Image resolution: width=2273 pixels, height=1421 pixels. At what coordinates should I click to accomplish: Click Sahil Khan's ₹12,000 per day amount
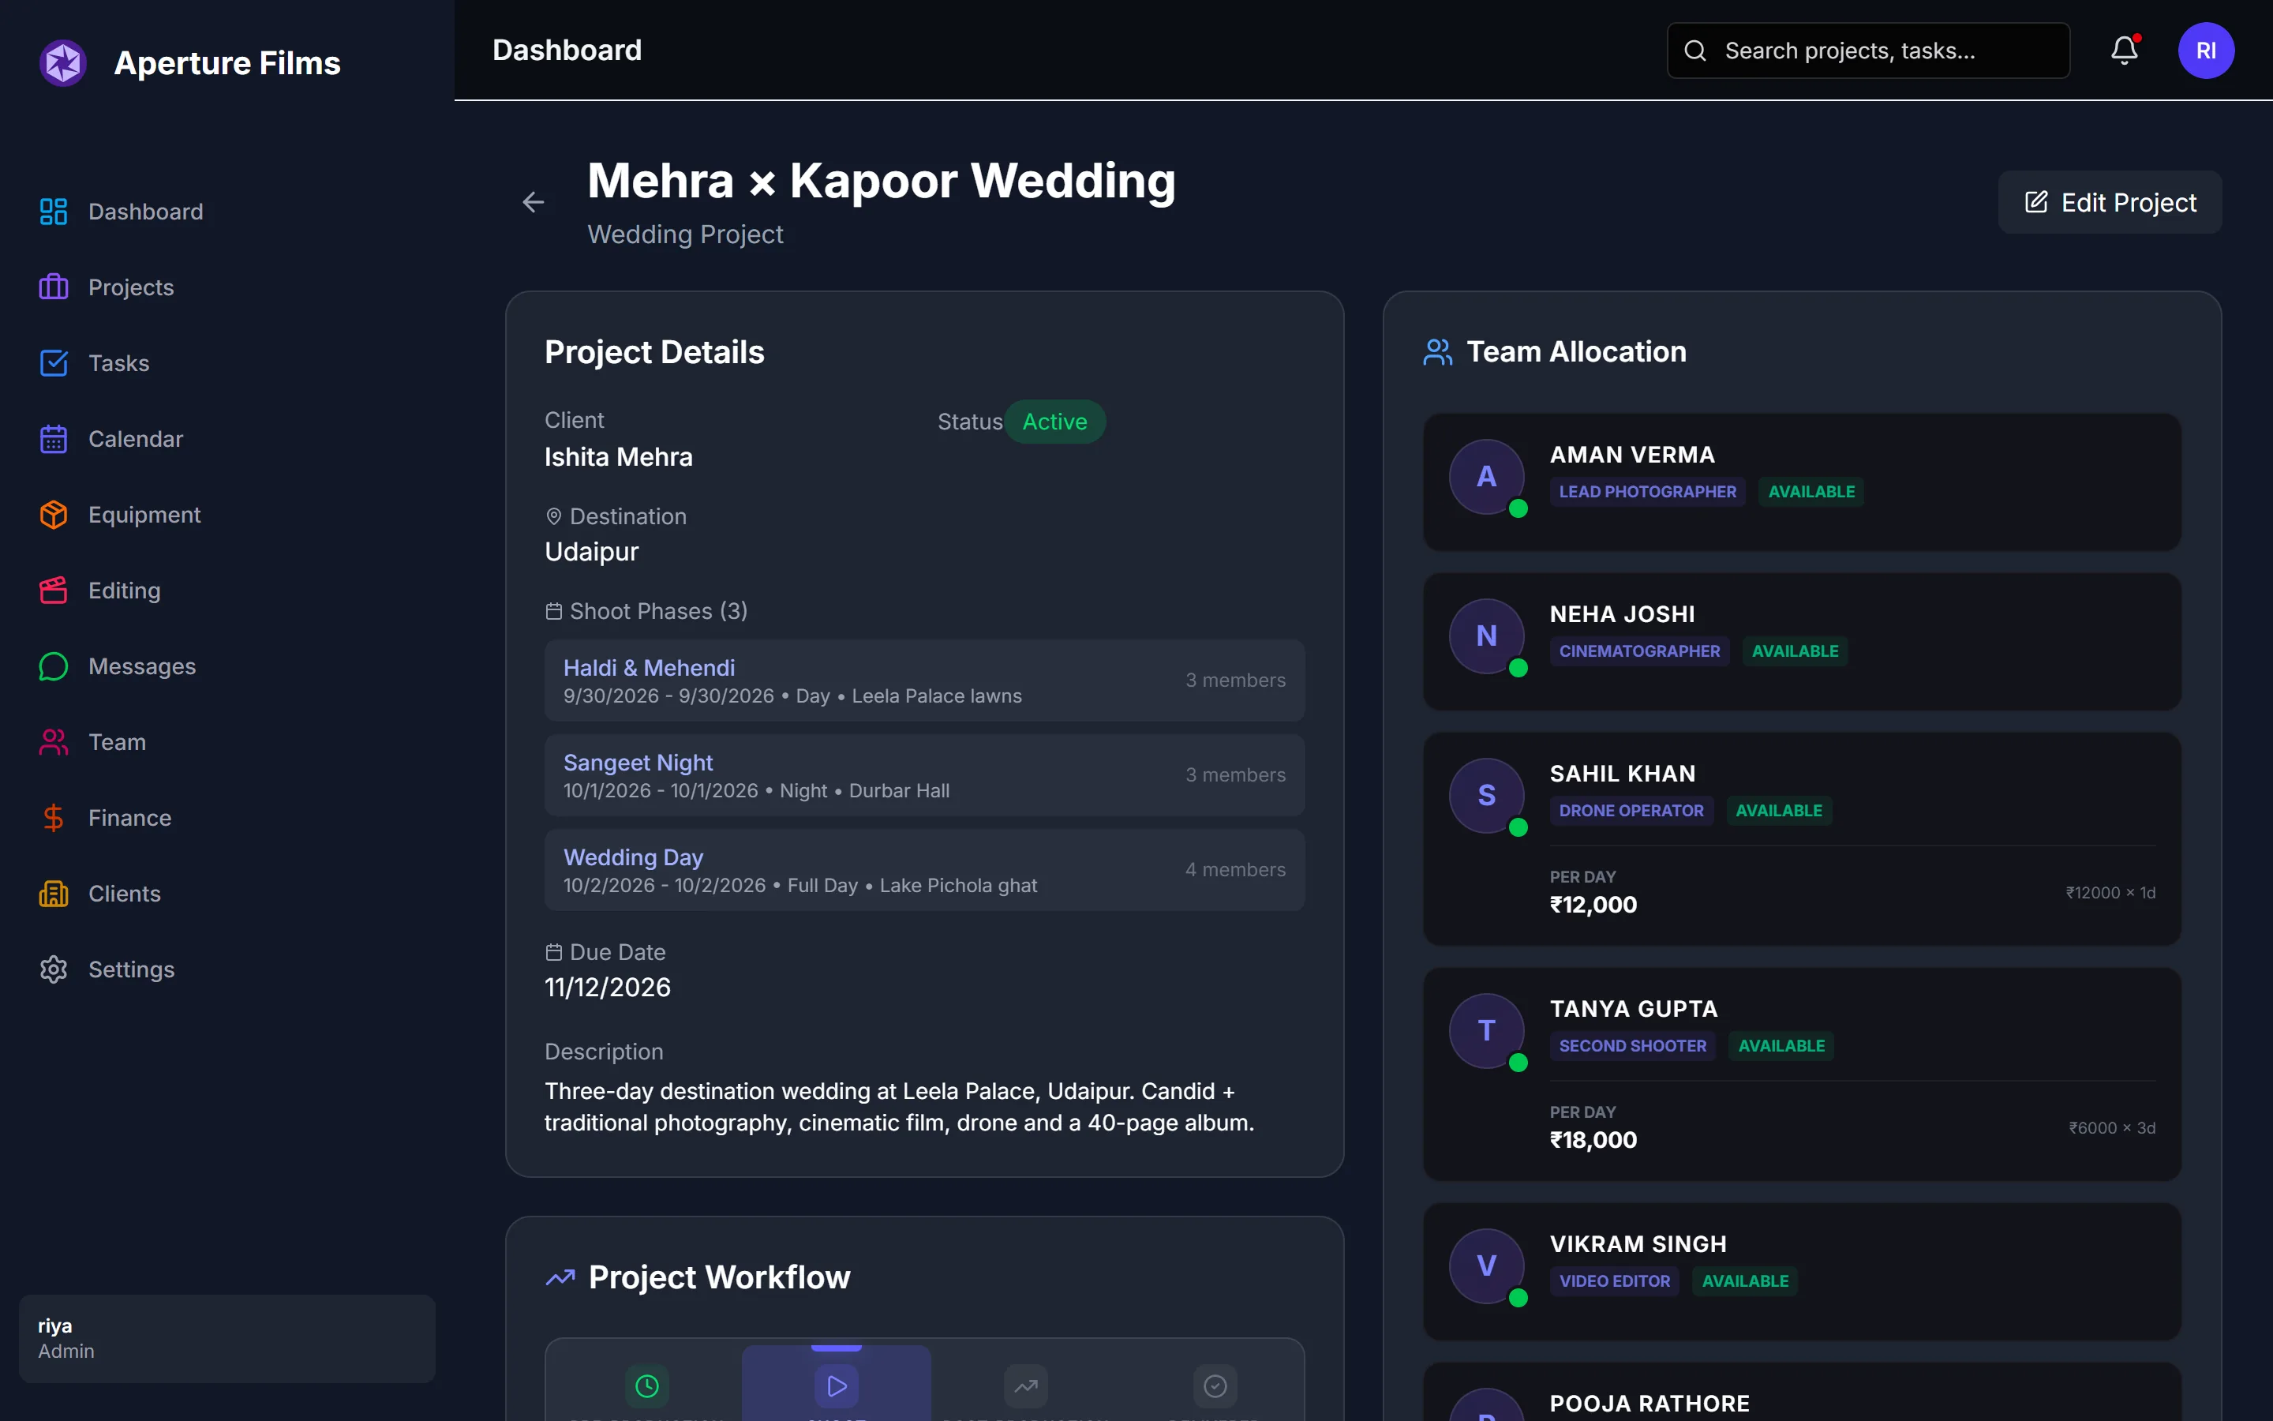coord(1593,905)
